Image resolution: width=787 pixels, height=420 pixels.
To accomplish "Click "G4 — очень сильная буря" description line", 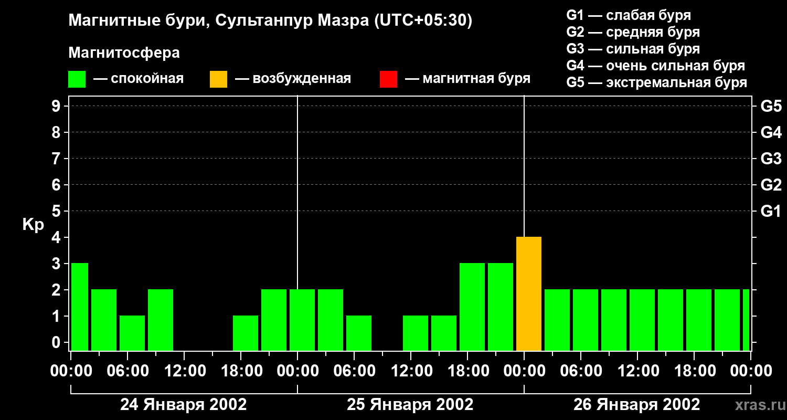I will [655, 66].
